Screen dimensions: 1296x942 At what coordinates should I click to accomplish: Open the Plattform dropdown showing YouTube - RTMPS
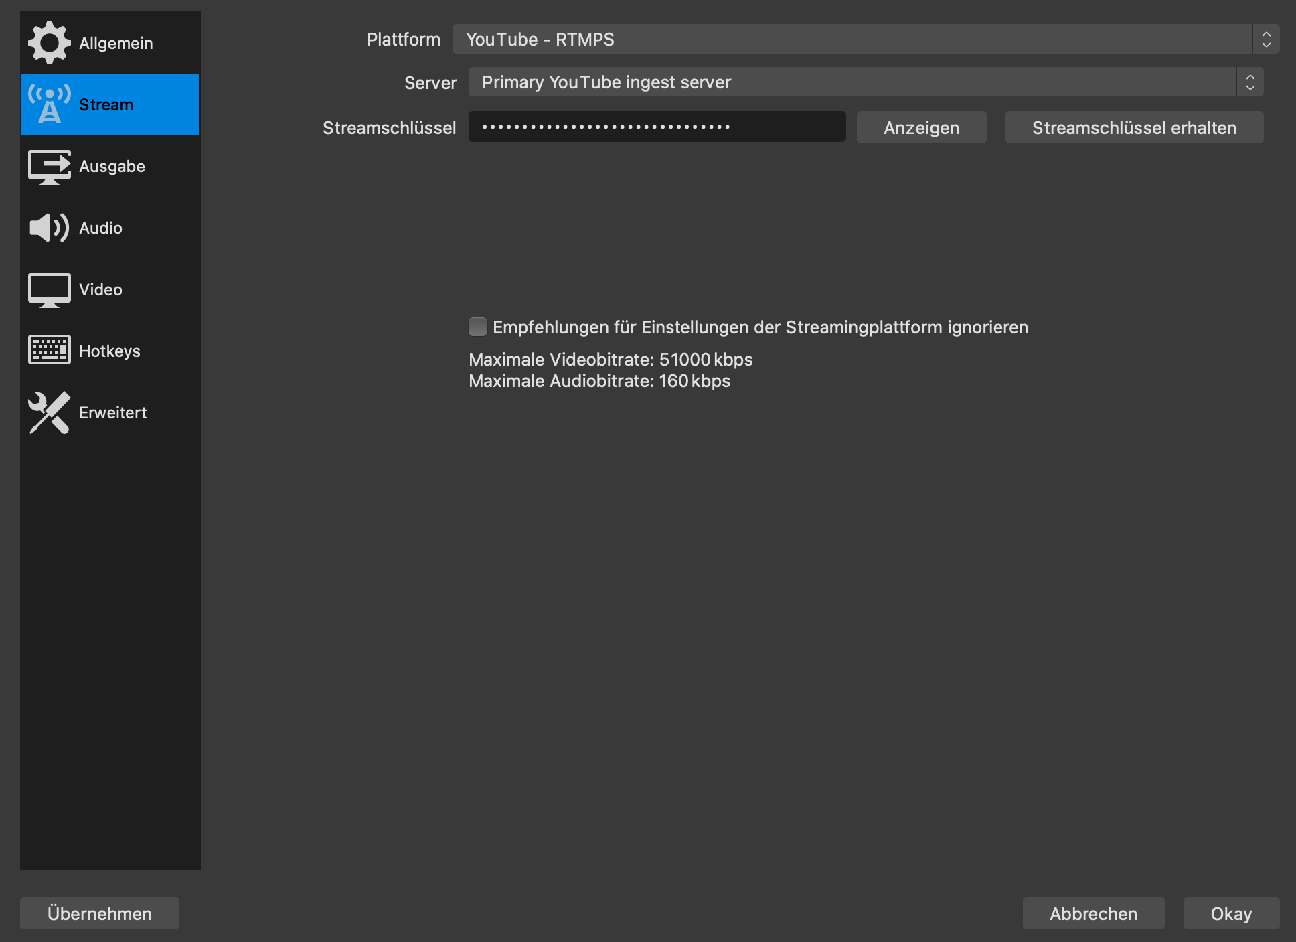click(857, 40)
